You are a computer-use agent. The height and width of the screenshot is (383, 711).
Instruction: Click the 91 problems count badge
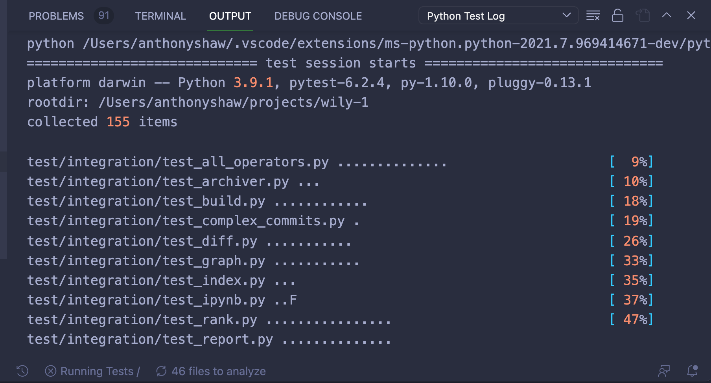coord(103,16)
